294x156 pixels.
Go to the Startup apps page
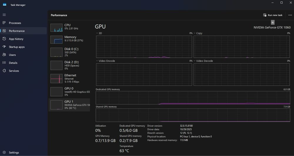click(24, 47)
